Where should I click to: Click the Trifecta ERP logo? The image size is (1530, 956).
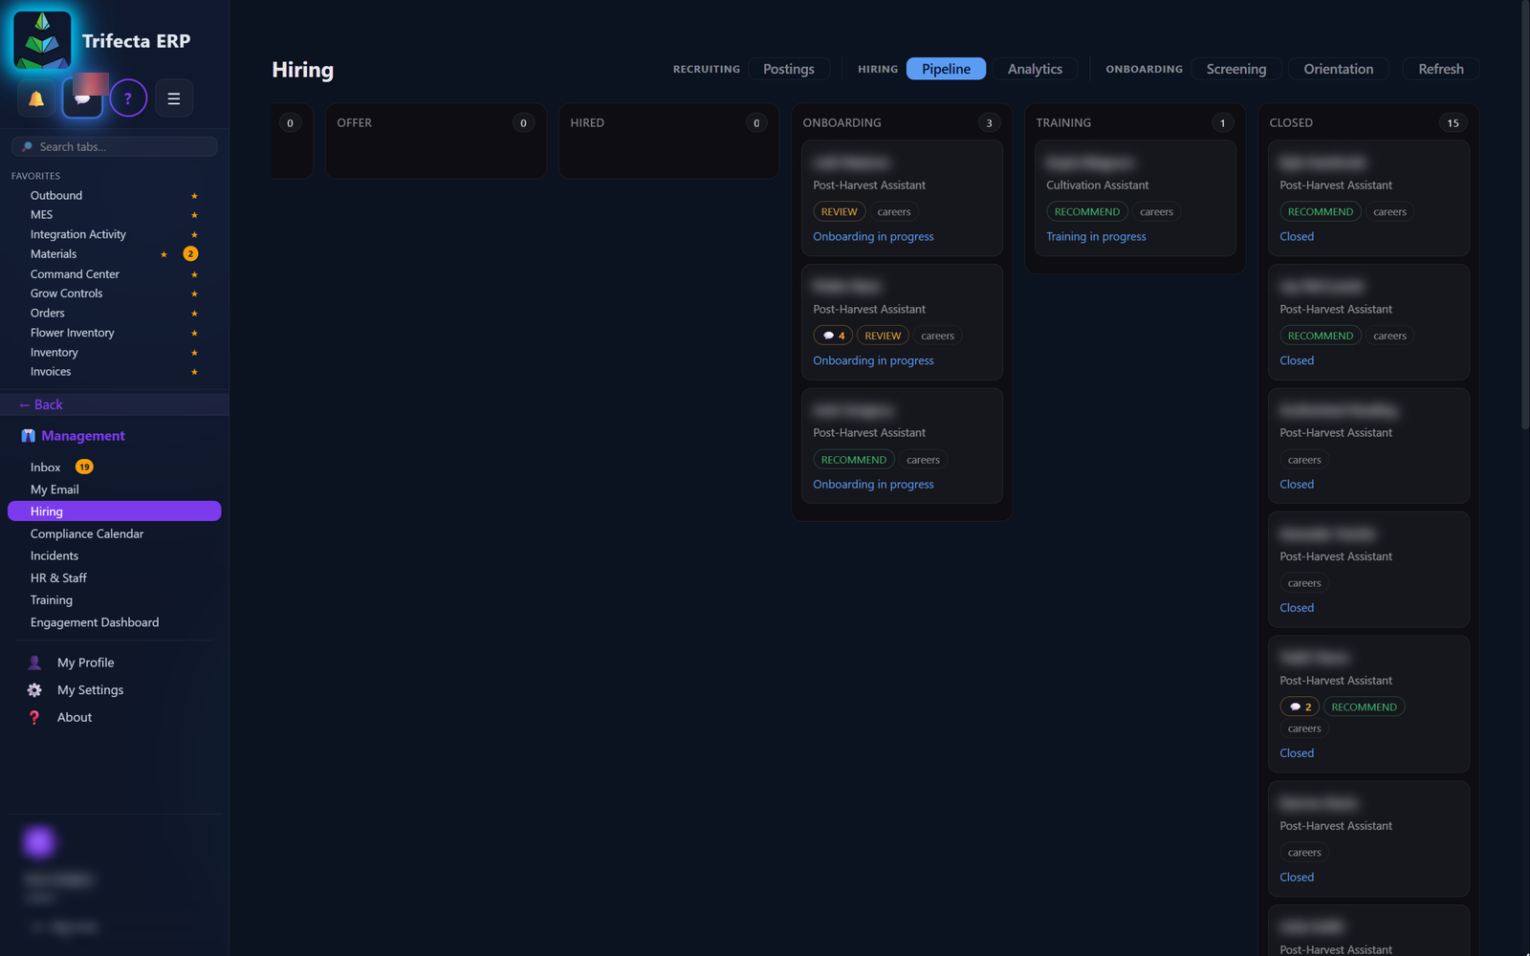coord(42,40)
